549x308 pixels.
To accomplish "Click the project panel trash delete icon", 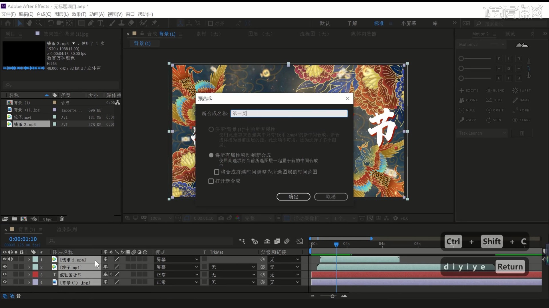I will (x=61, y=219).
